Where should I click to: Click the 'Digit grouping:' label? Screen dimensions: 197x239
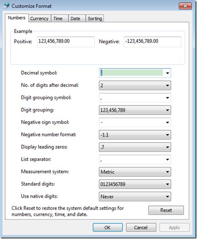click(x=37, y=110)
